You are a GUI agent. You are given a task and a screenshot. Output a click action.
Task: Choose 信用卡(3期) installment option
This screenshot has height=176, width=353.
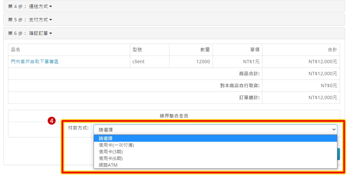[108, 152]
